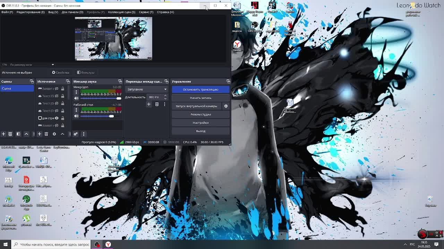Screen dimensions: 444x249
Task: Open Вид menu
Action: click(53, 12)
